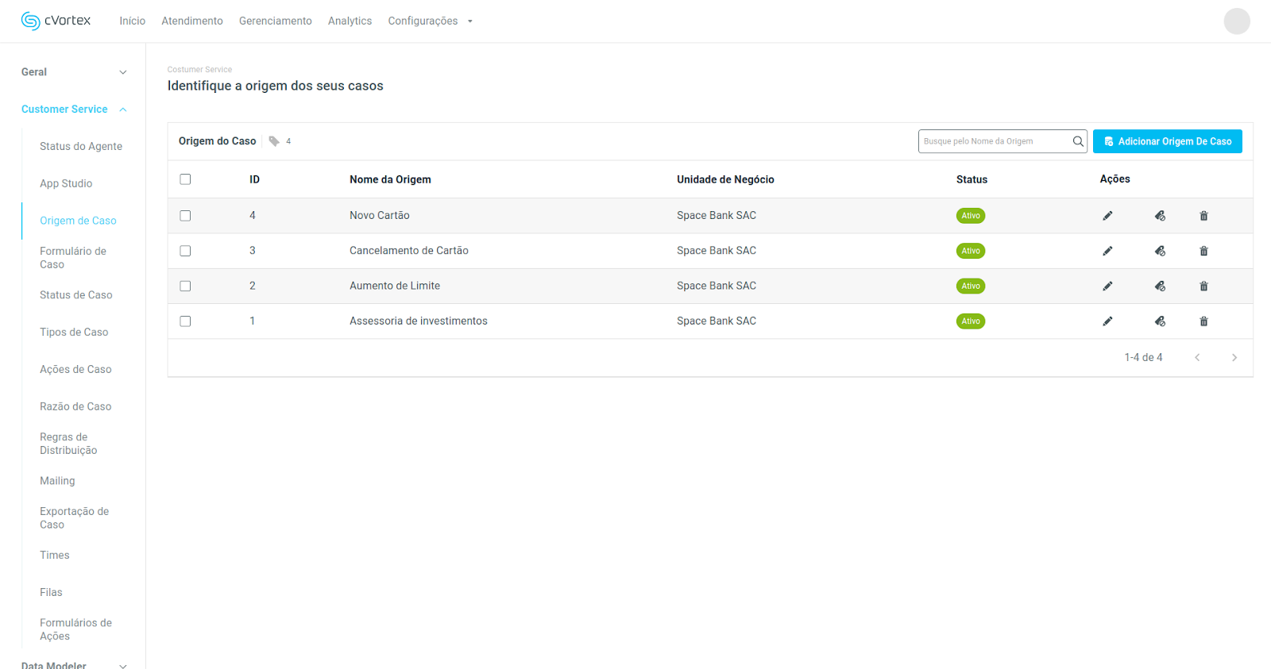Click Adicionar Origem De Caso button
This screenshot has height=669, width=1271.
1167,141
